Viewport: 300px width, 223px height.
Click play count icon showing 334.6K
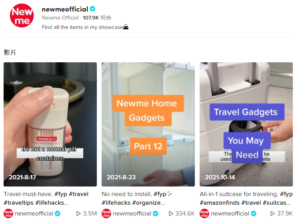(x=171, y=213)
